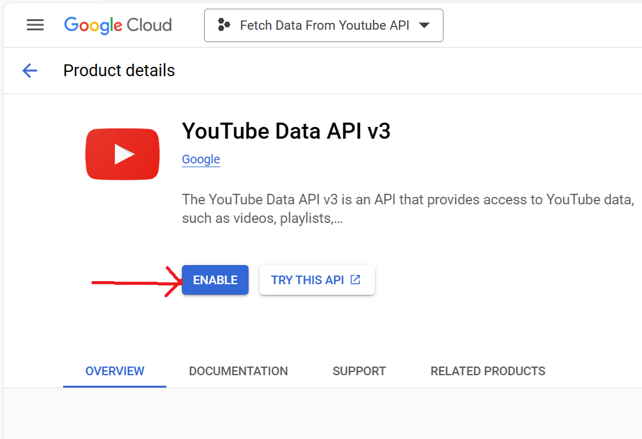Select the Support tab

[x=359, y=371]
